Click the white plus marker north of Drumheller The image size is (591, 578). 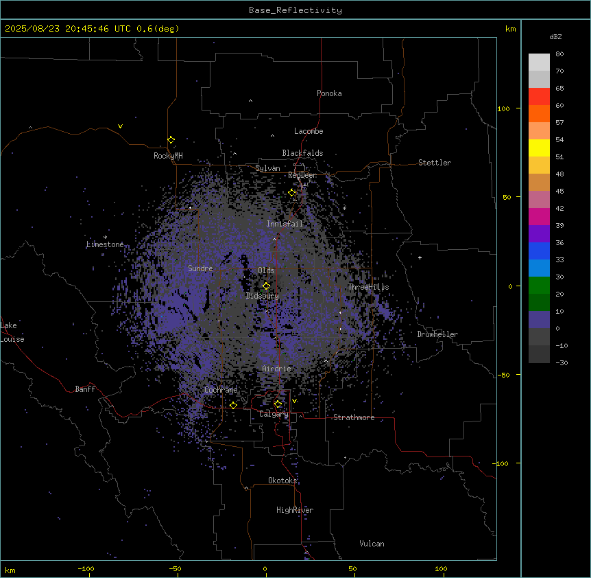click(x=420, y=257)
